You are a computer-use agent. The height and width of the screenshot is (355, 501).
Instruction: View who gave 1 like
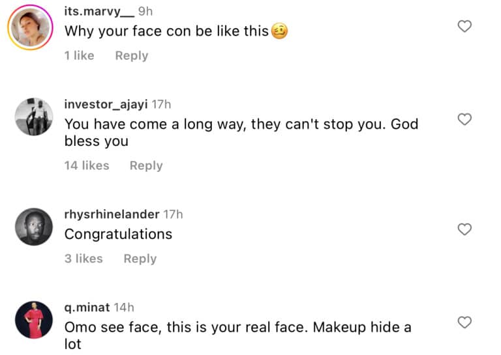pyautogui.click(x=79, y=56)
